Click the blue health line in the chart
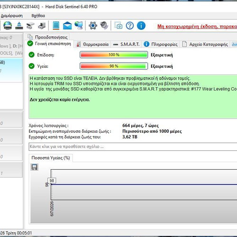 [144, 184]
